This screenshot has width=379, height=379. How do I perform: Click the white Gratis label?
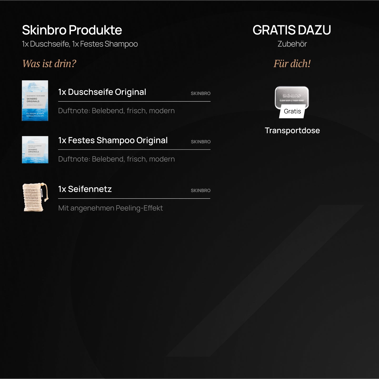[292, 111]
